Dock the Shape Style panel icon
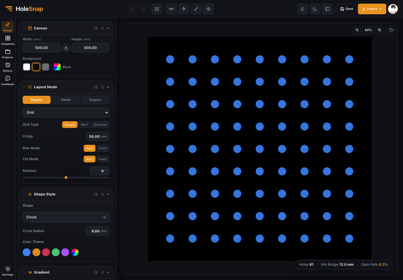The width and height of the screenshot is (403, 280). [96, 194]
